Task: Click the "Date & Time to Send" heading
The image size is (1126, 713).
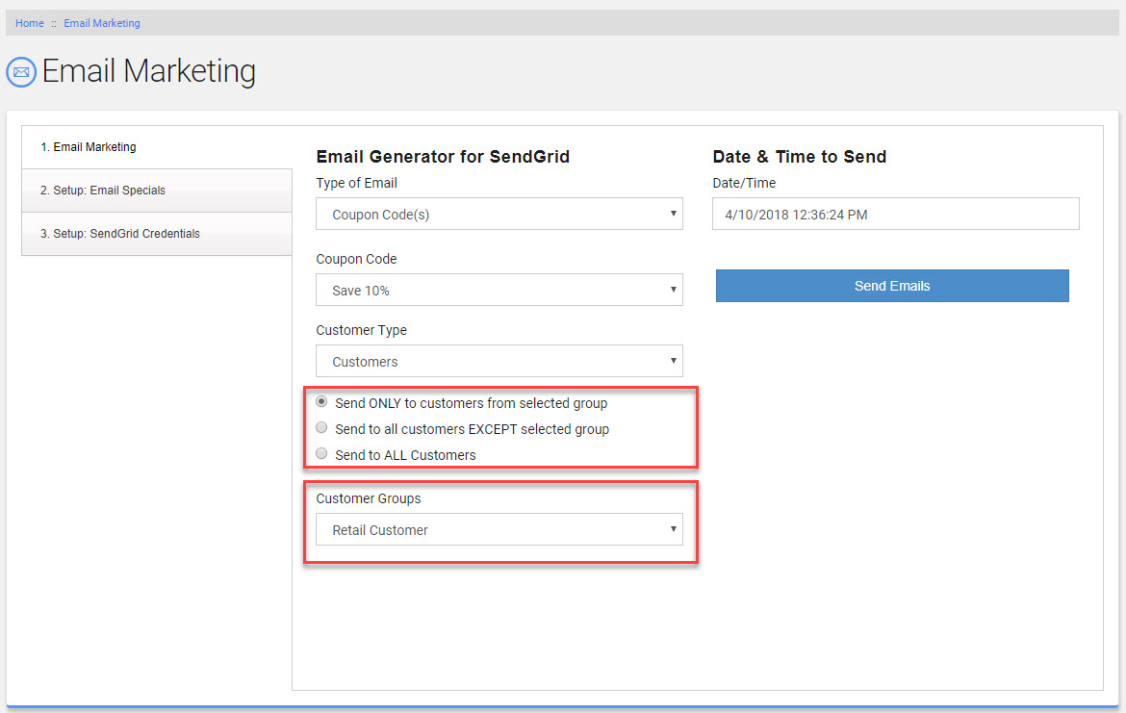Action: tap(799, 157)
